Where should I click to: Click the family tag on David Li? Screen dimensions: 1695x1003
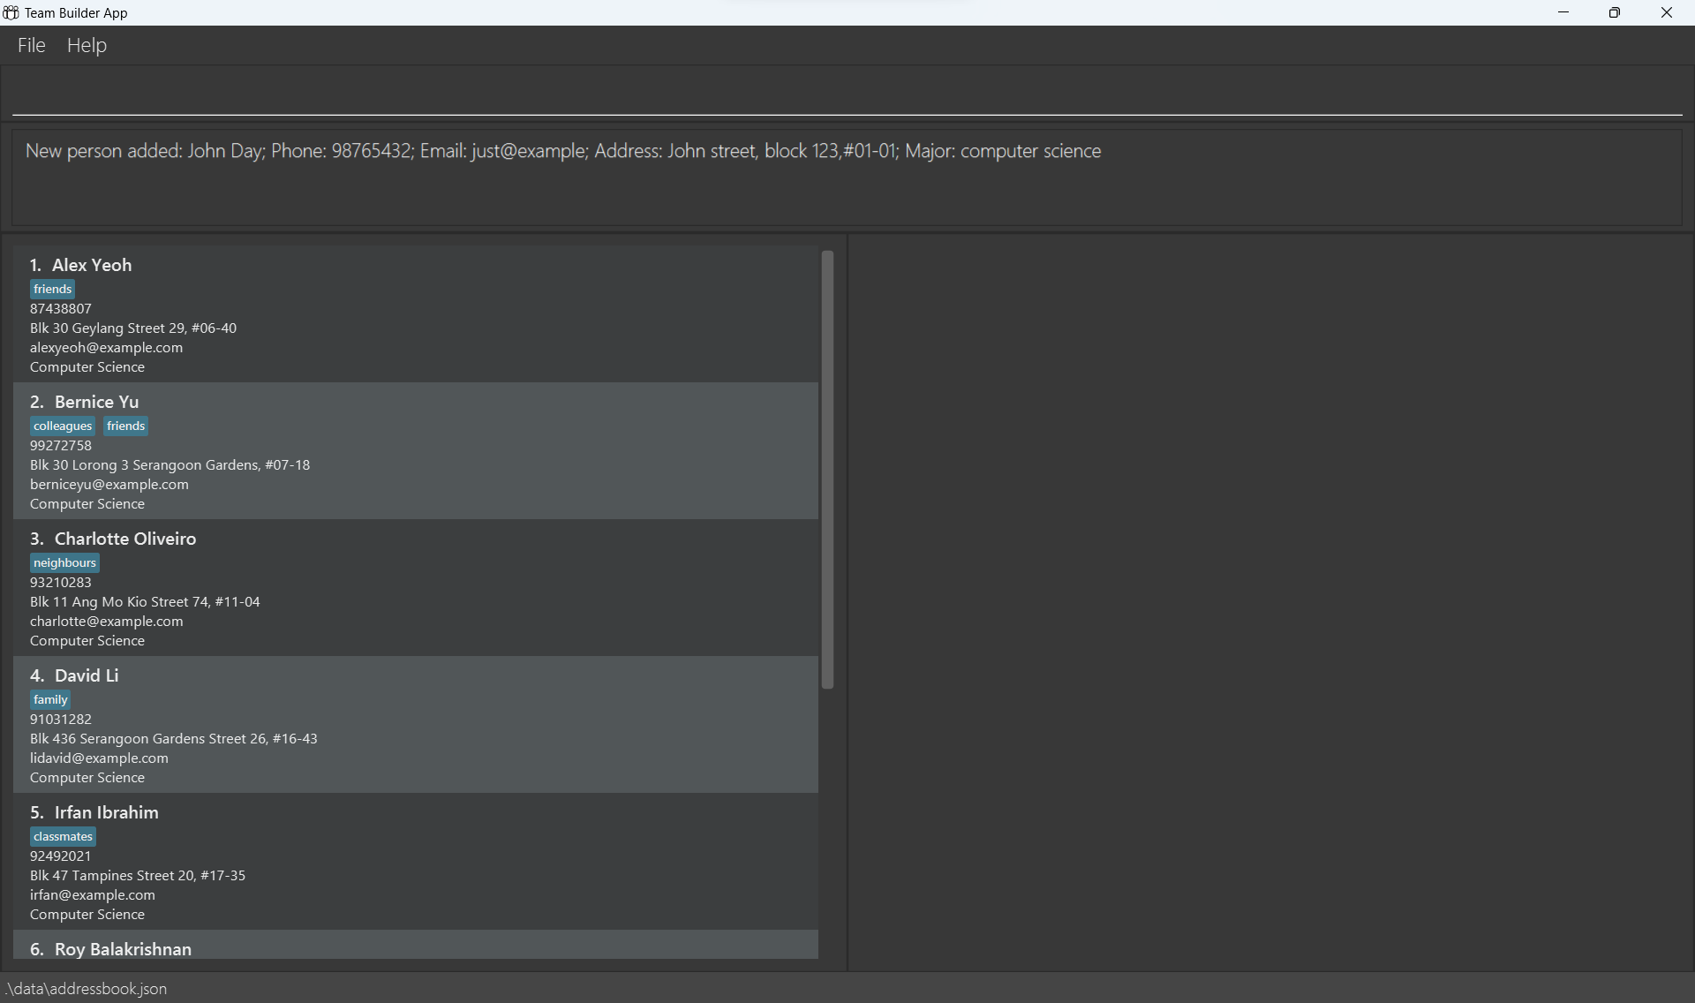[50, 699]
